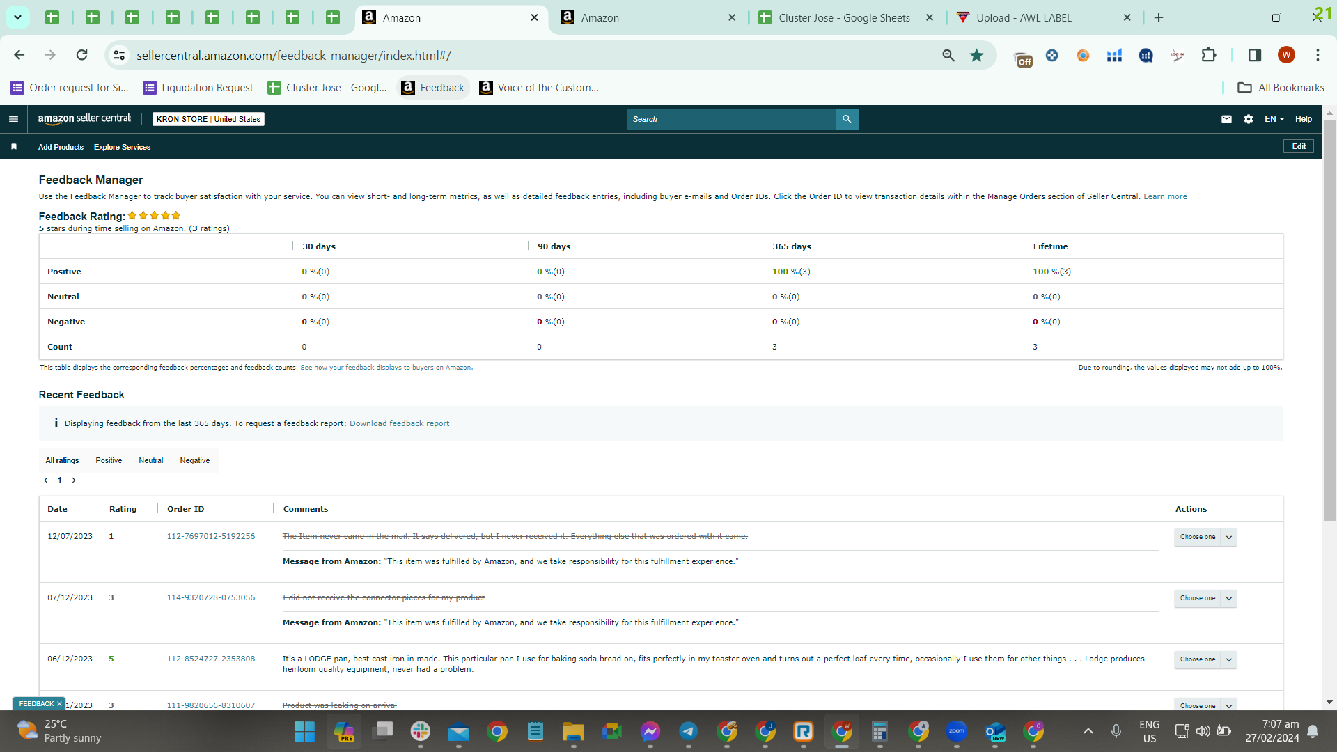Select the Positive feedback tab
Image resolution: width=1337 pixels, height=752 pixels.
click(109, 460)
